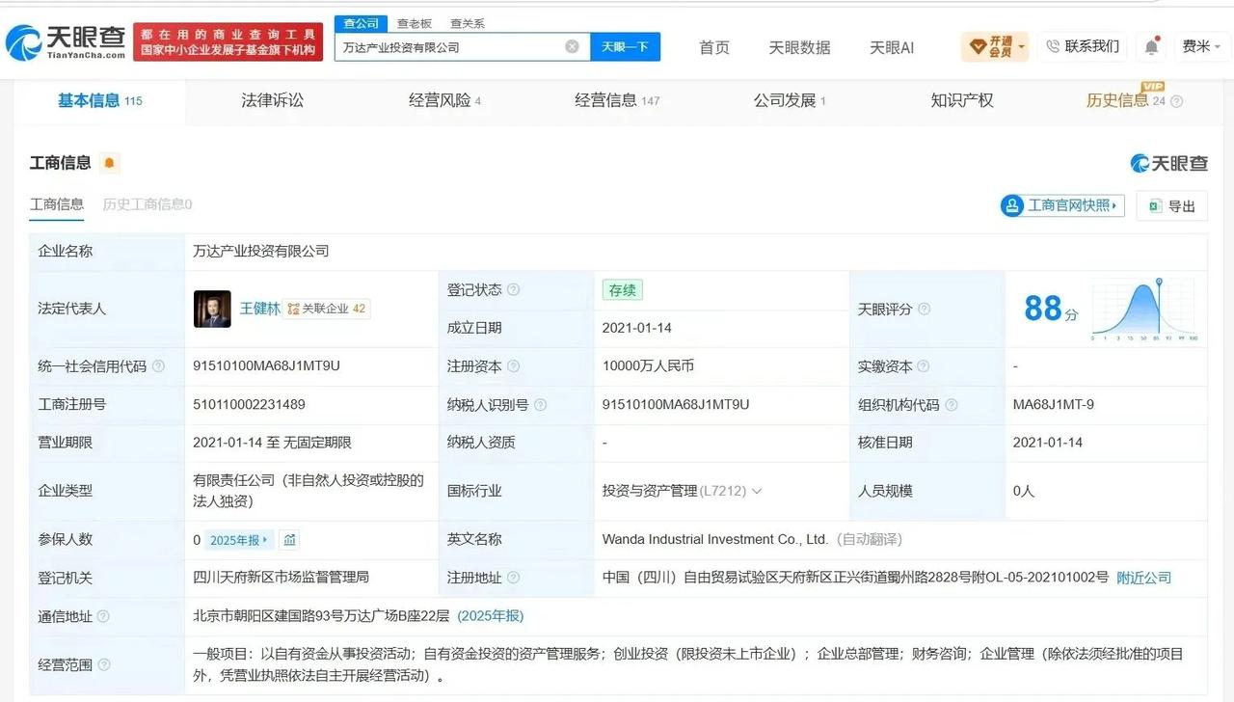Expand the 开通会员 membership dropdown
This screenshot has width=1234, height=702.
[x=995, y=46]
